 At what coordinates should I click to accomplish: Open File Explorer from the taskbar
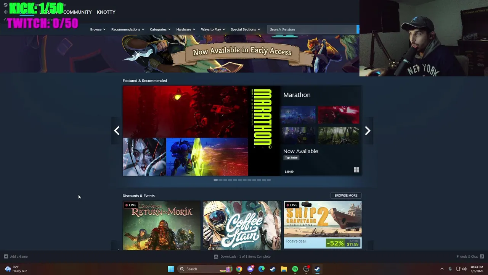tap(284, 269)
